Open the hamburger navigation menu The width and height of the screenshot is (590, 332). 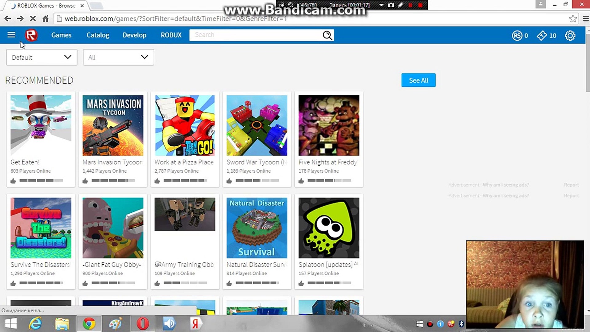[11, 35]
